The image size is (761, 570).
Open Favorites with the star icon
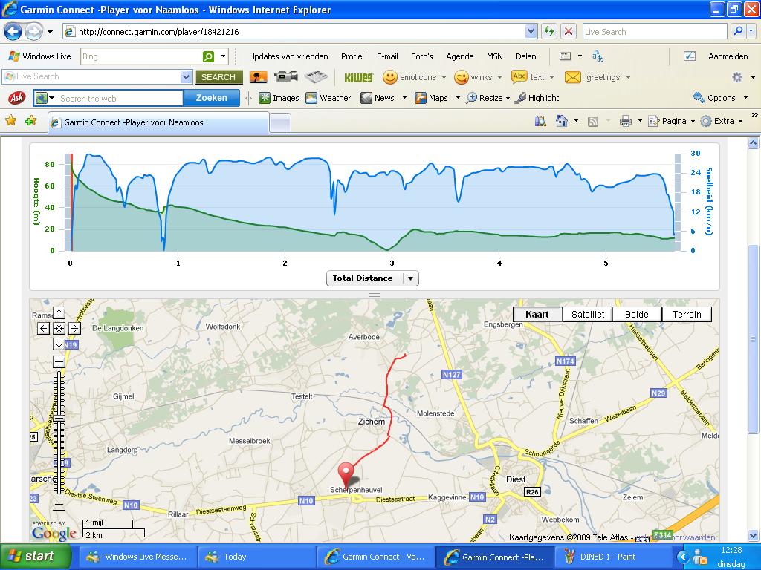point(10,120)
